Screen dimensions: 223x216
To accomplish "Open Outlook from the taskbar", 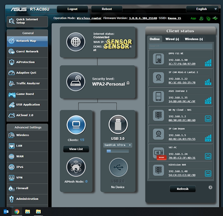I will click(6, 212).
